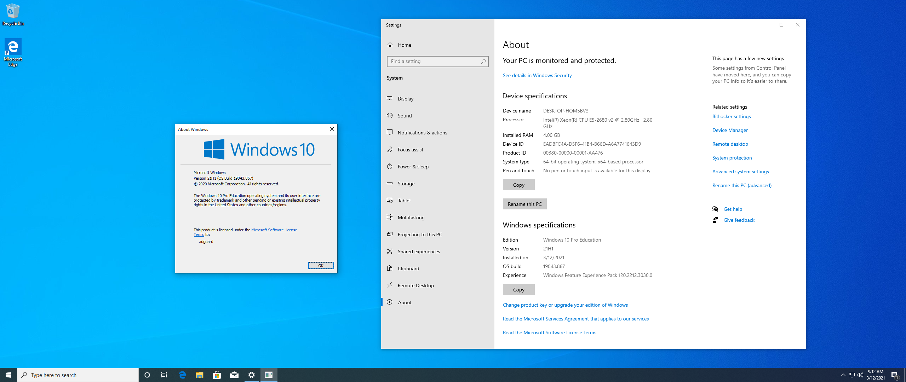This screenshot has width=906, height=382.
Task: Click the About info icon in sidebar
Action: coord(390,302)
